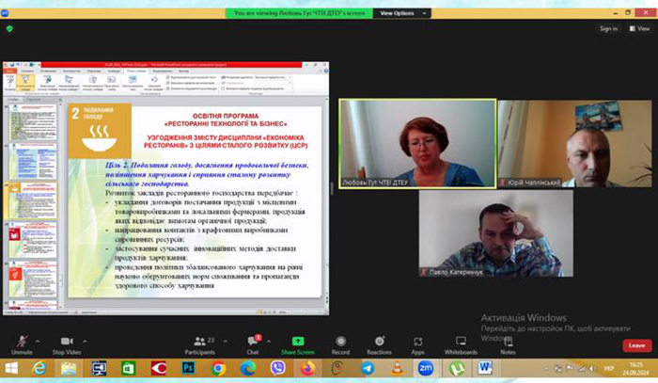Click the Sign in link
The width and height of the screenshot is (658, 383).
click(608, 28)
